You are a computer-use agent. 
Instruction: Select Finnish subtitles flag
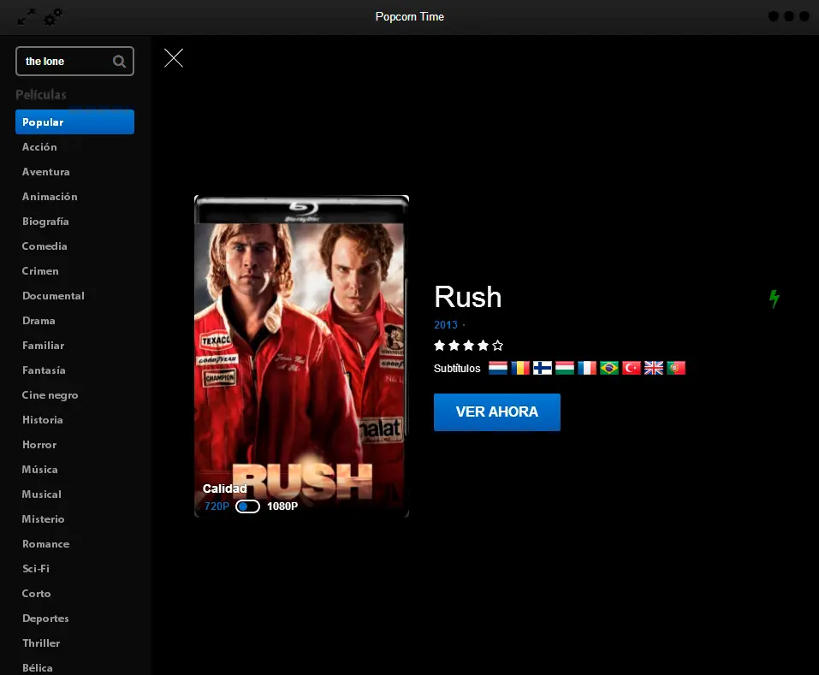[543, 368]
